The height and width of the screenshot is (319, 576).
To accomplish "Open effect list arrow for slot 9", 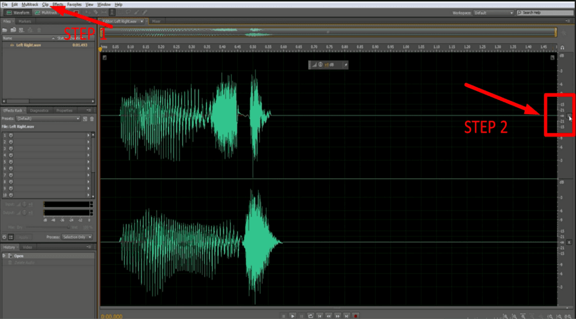I will (x=88, y=188).
